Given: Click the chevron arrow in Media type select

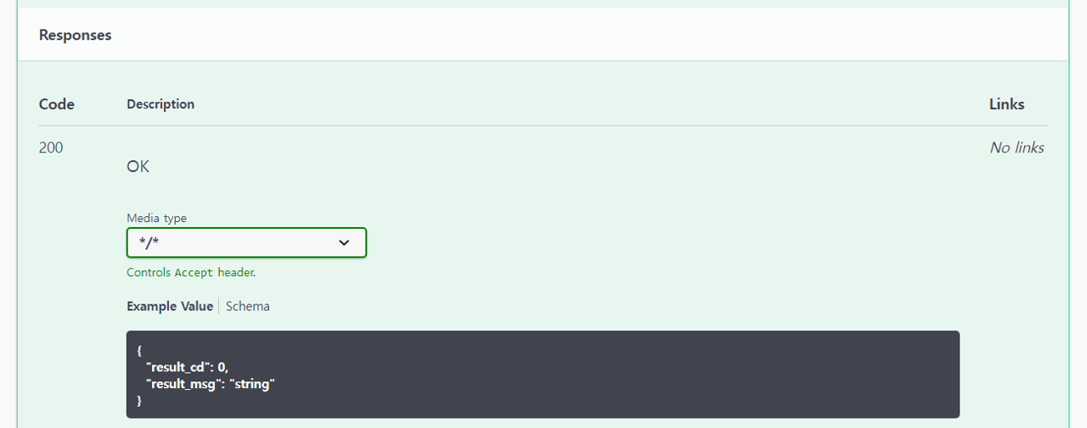Looking at the screenshot, I should point(344,242).
